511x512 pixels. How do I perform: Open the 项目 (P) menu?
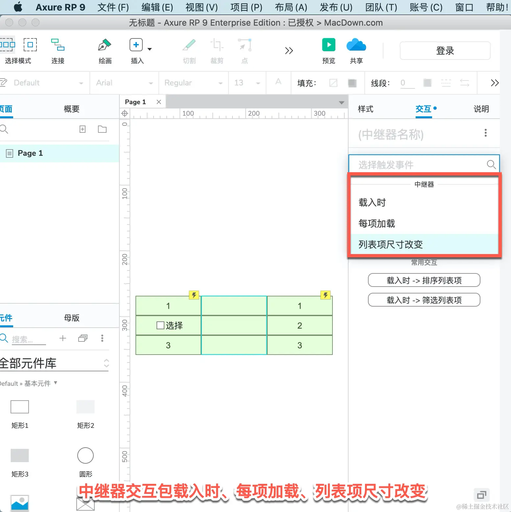point(246,7)
